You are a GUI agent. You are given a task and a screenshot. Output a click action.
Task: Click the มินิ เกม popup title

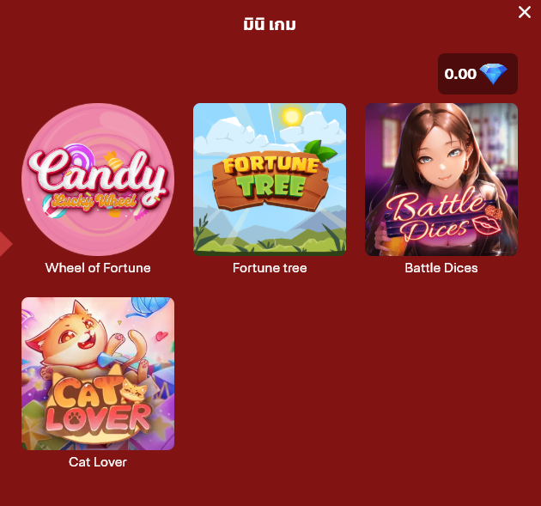pos(270,25)
